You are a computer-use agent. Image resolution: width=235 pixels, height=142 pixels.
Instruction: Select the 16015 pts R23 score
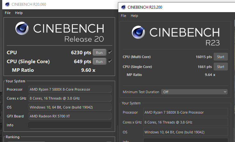pyautogui.click(x=204, y=57)
